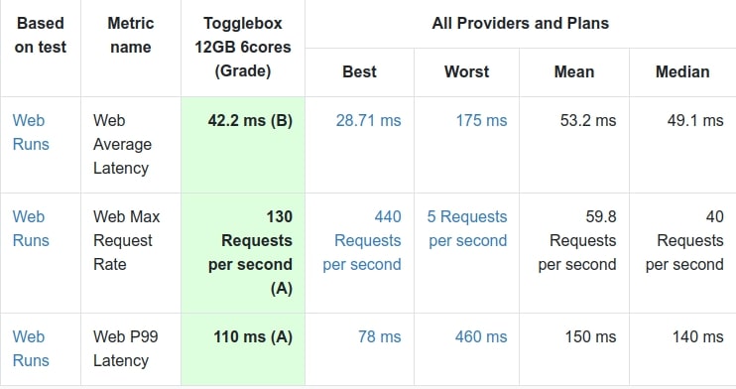This screenshot has width=736, height=389.
Task: Click the best 78 ms P99 link
Action: coord(379,336)
